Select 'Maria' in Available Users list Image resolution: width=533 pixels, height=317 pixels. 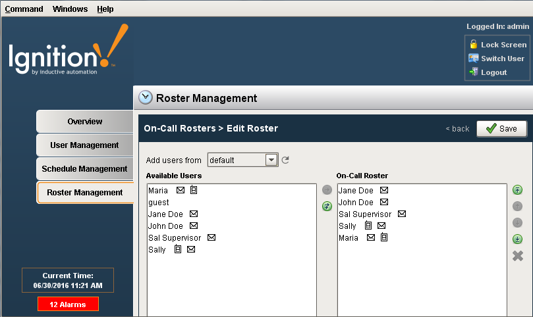click(158, 191)
